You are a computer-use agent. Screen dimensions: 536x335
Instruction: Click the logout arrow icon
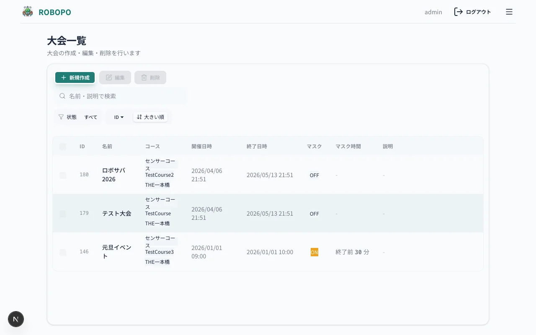459,12
